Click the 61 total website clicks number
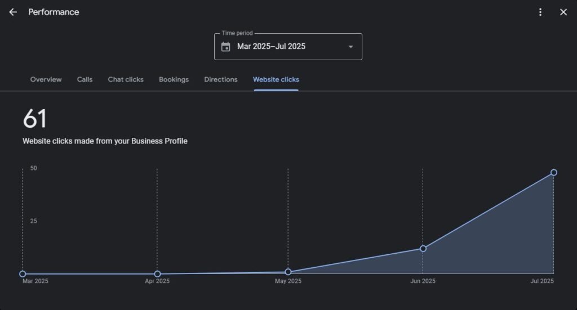This screenshot has width=577, height=310. (x=35, y=119)
